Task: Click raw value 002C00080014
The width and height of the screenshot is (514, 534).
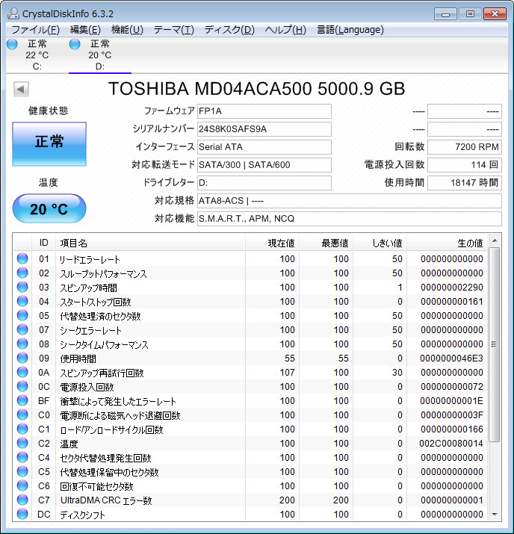Action: [x=451, y=444]
